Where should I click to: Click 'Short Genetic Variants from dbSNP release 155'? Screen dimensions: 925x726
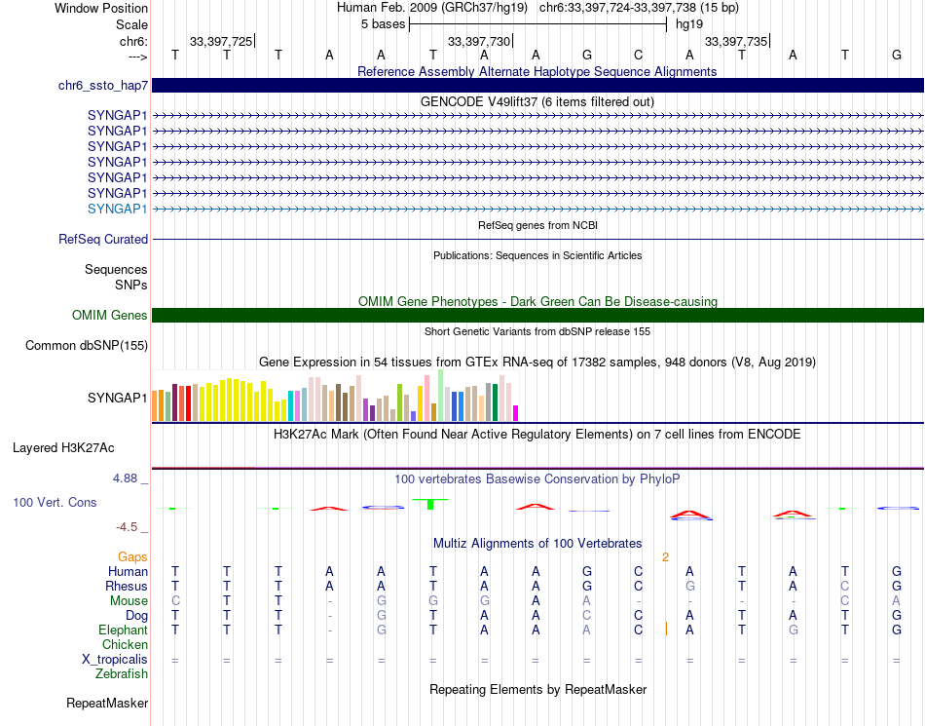[537, 331]
